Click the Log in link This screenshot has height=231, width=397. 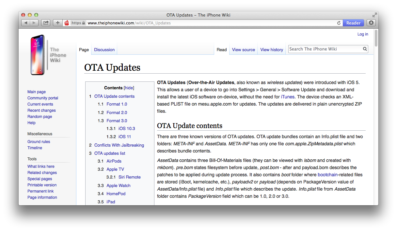pyautogui.click(x=363, y=34)
